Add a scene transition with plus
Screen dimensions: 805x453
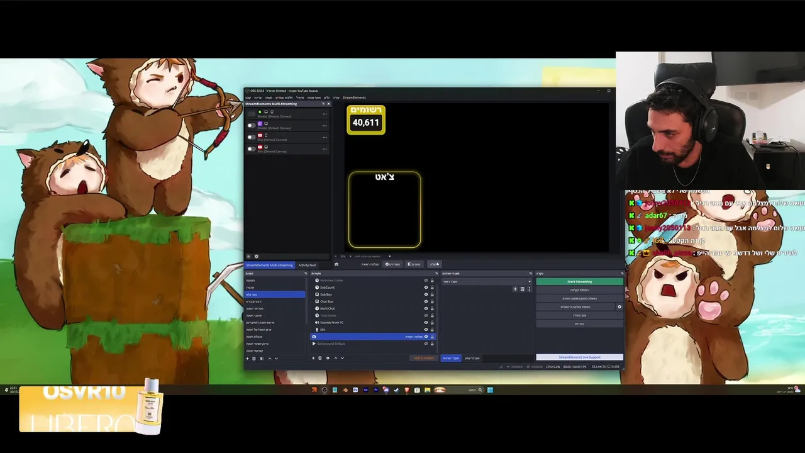[x=515, y=289]
